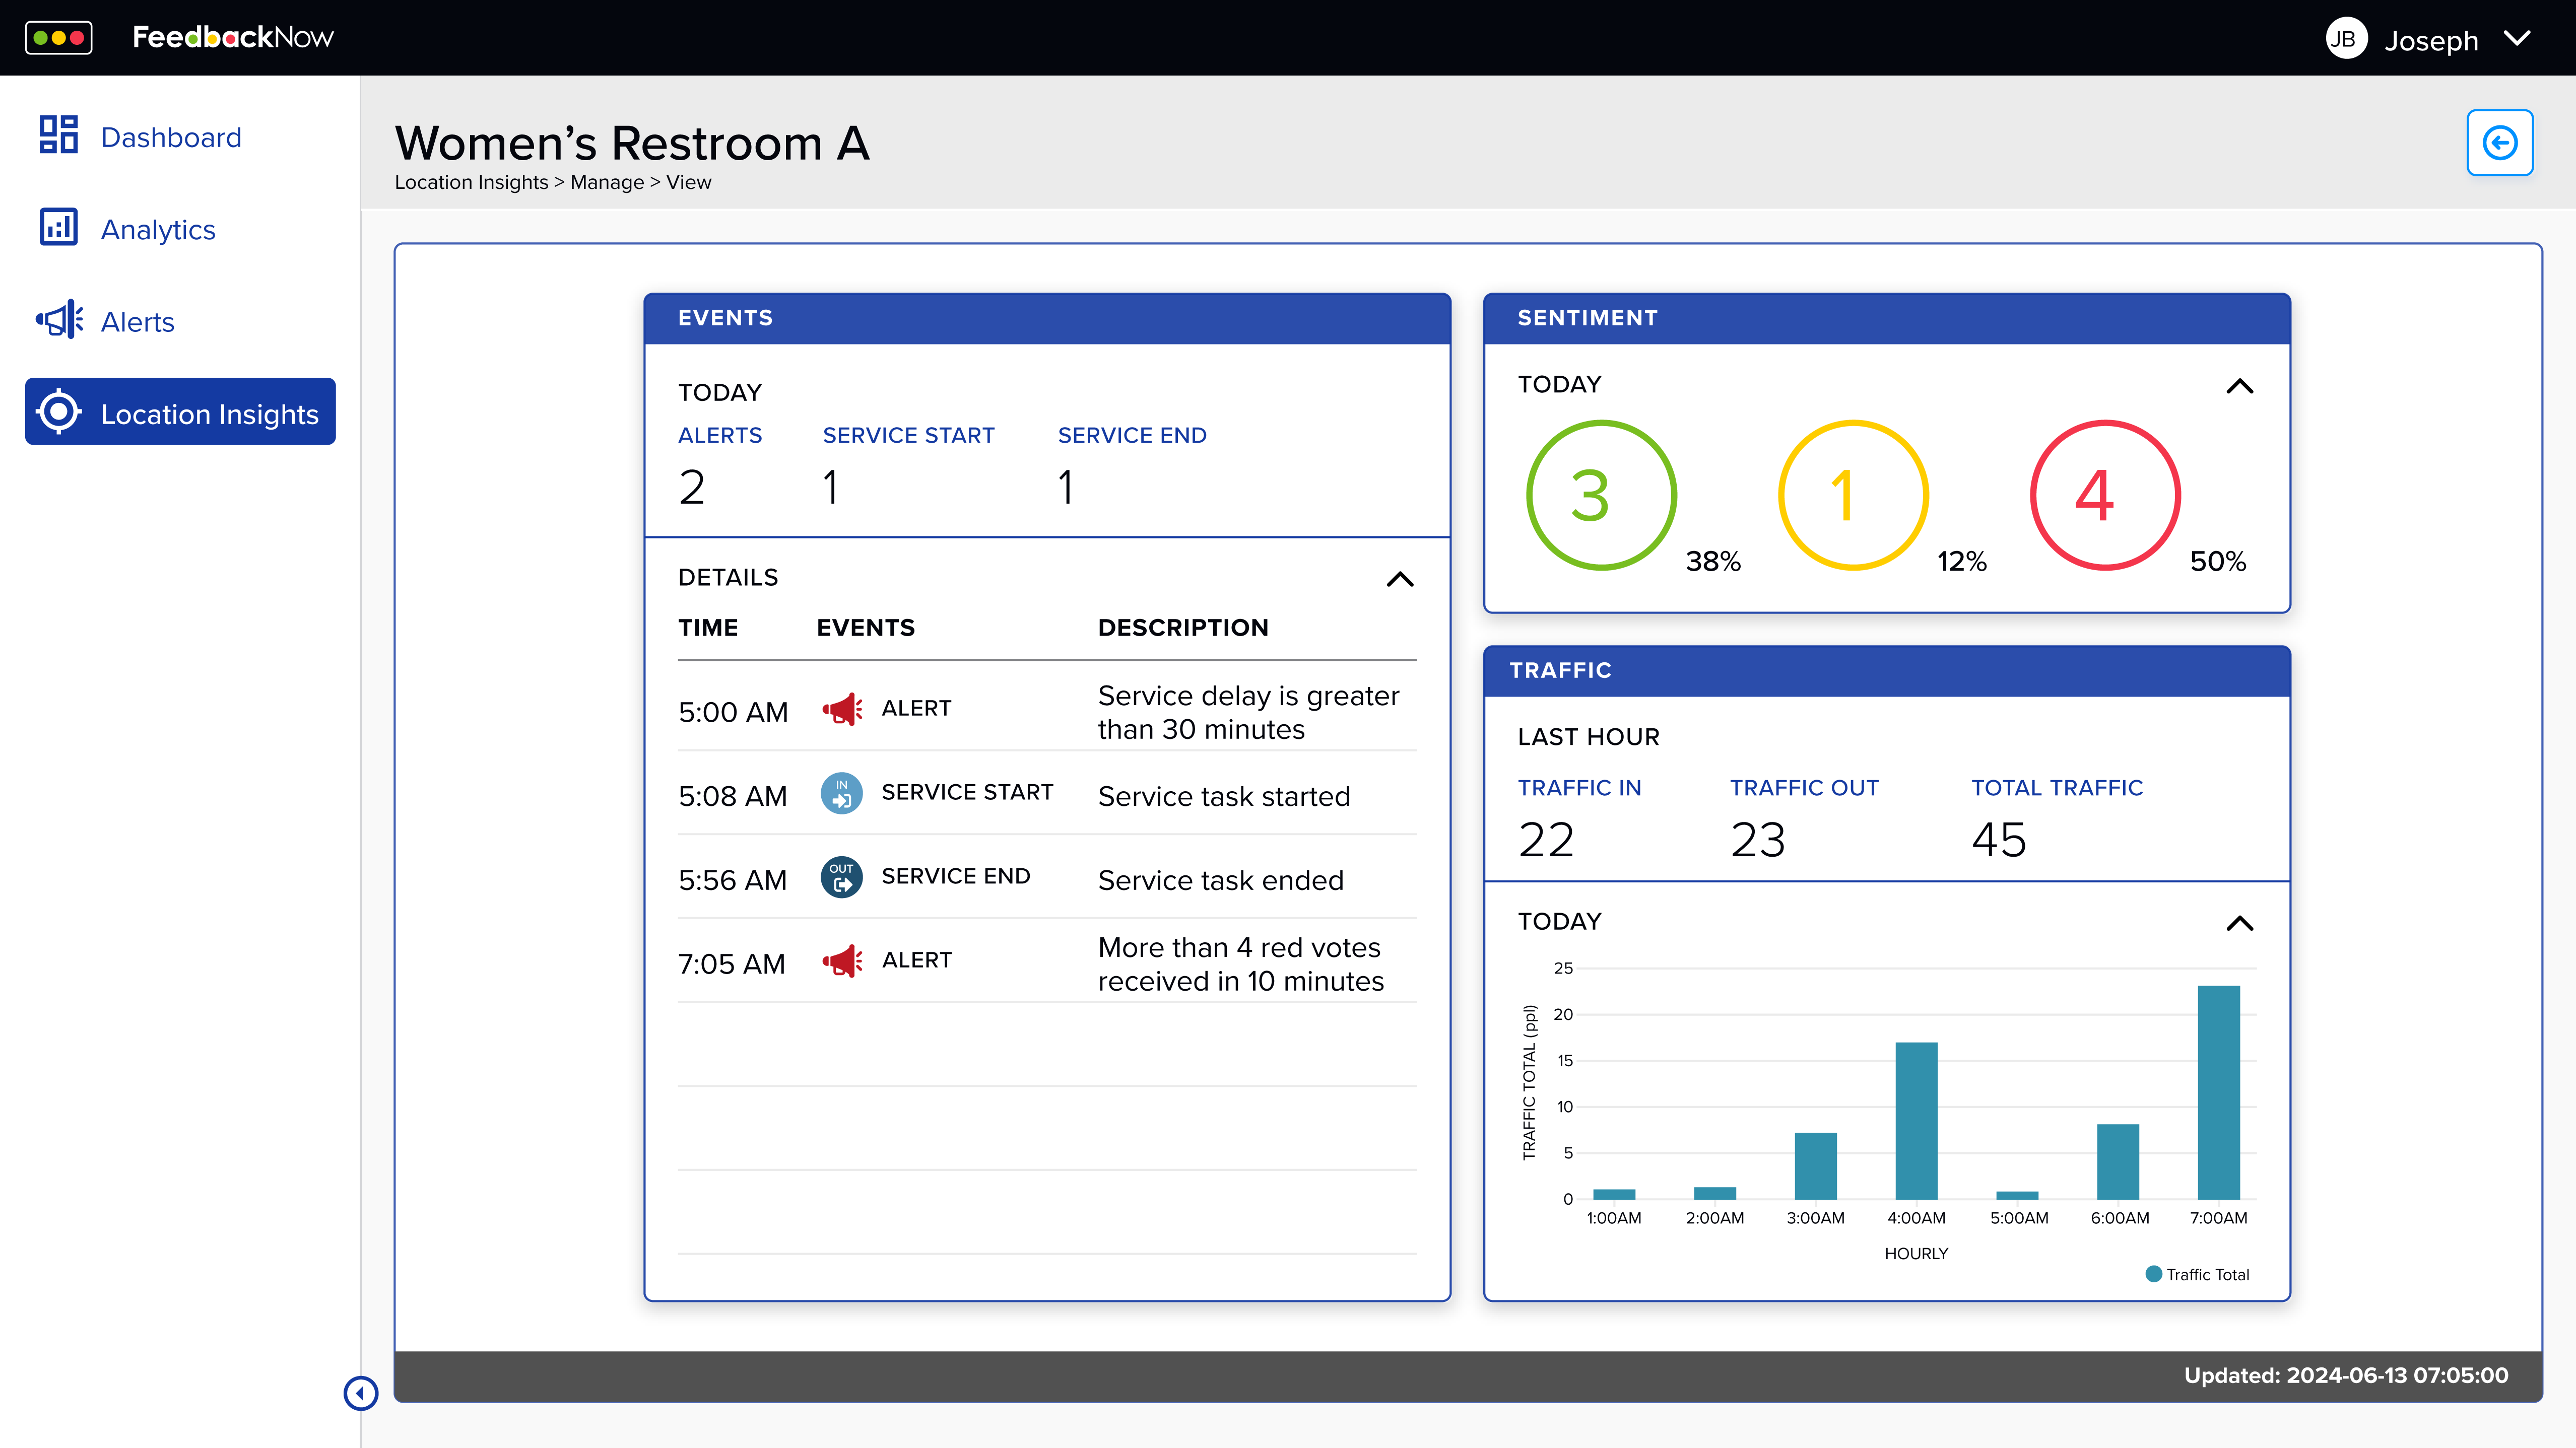The image size is (2576, 1448).
Task: Open the Analytics menu item
Action: pyautogui.click(x=158, y=229)
